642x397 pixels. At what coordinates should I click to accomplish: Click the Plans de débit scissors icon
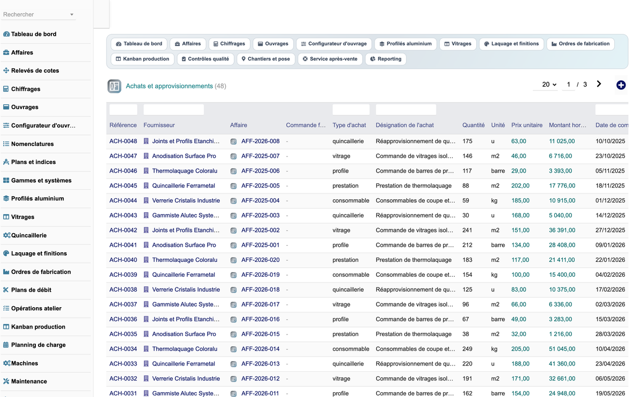pyautogui.click(x=6, y=290)
